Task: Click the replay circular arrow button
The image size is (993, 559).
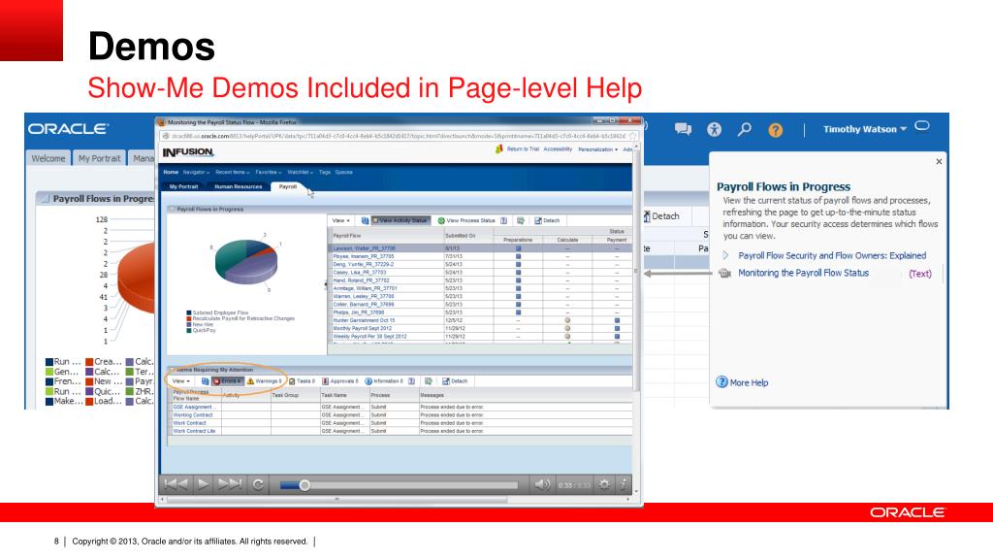Action: click(258, 485)
